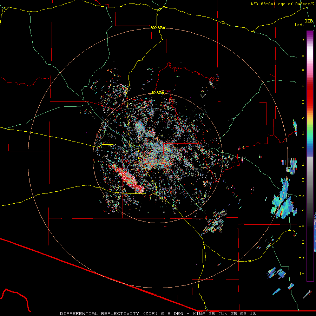Viewport: 316px width, 316px height.
Task: Click the -6 value on the dB scale
Action: pos(302,242)
